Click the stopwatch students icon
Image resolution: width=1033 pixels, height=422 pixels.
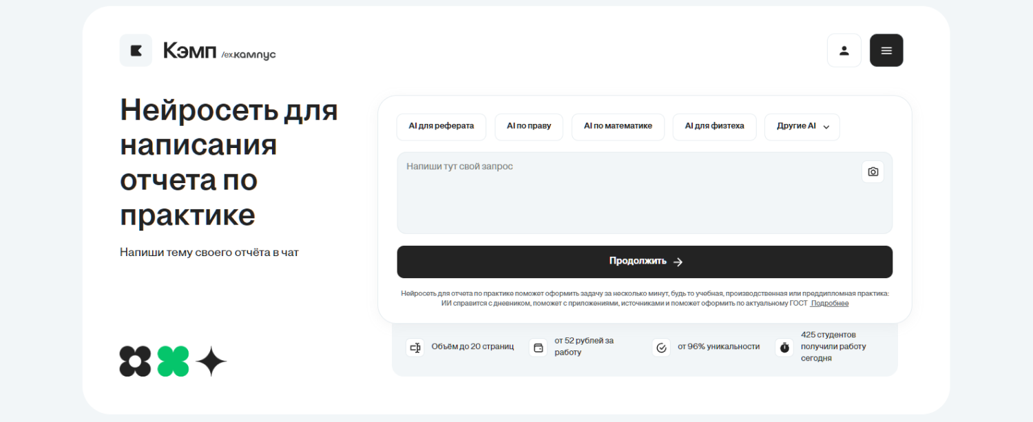coord(784,347)
